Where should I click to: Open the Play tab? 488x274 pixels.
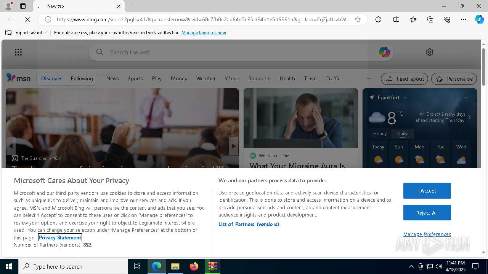(x=157, y=78)
